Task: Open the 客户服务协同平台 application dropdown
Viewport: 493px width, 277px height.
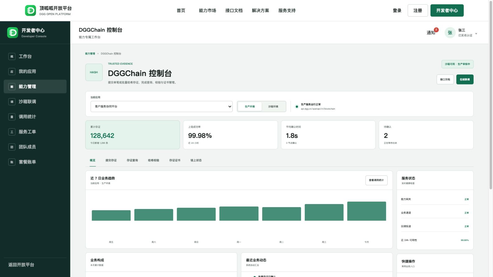Action: click(161, 107)
